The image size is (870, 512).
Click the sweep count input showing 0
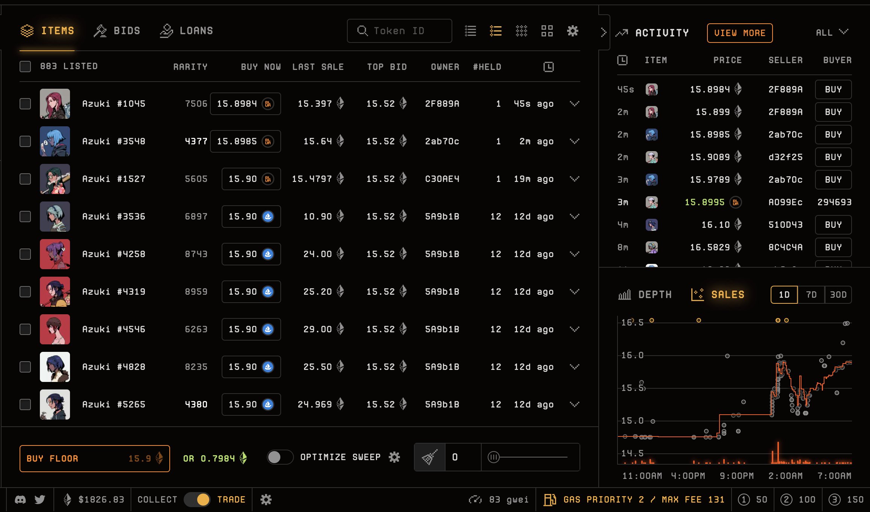[x=463, y=457]
